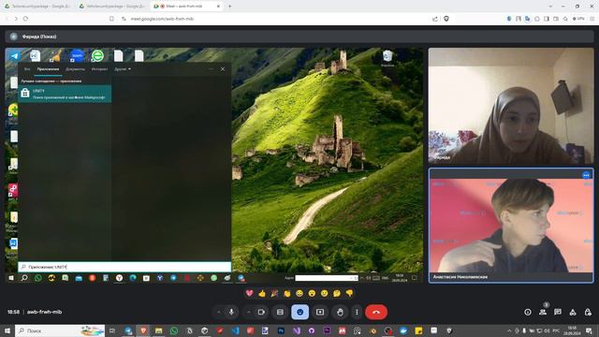Send the surprised face reaction
599x337 pixels.
(312, 293)
